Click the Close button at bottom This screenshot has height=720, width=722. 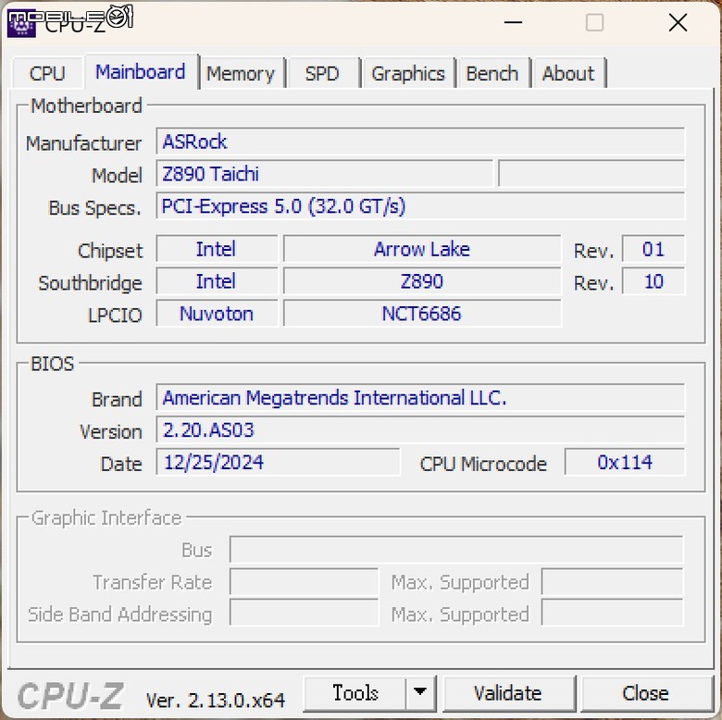[x=645, y=693]
